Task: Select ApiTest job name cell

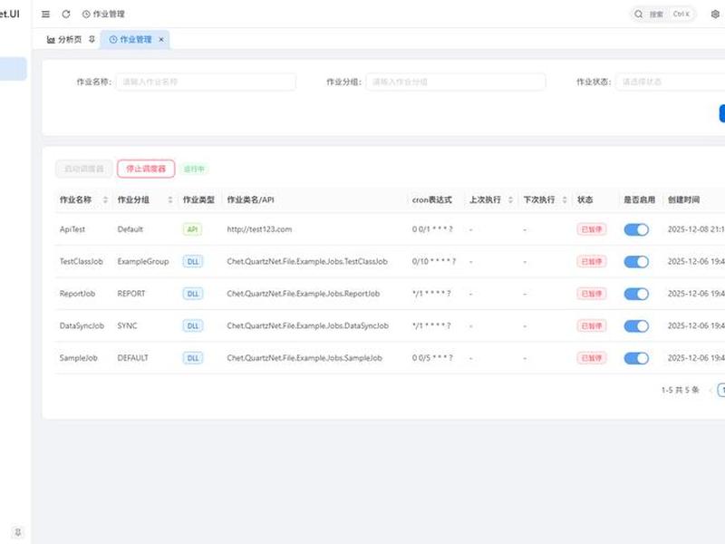Action: (72, 229)
